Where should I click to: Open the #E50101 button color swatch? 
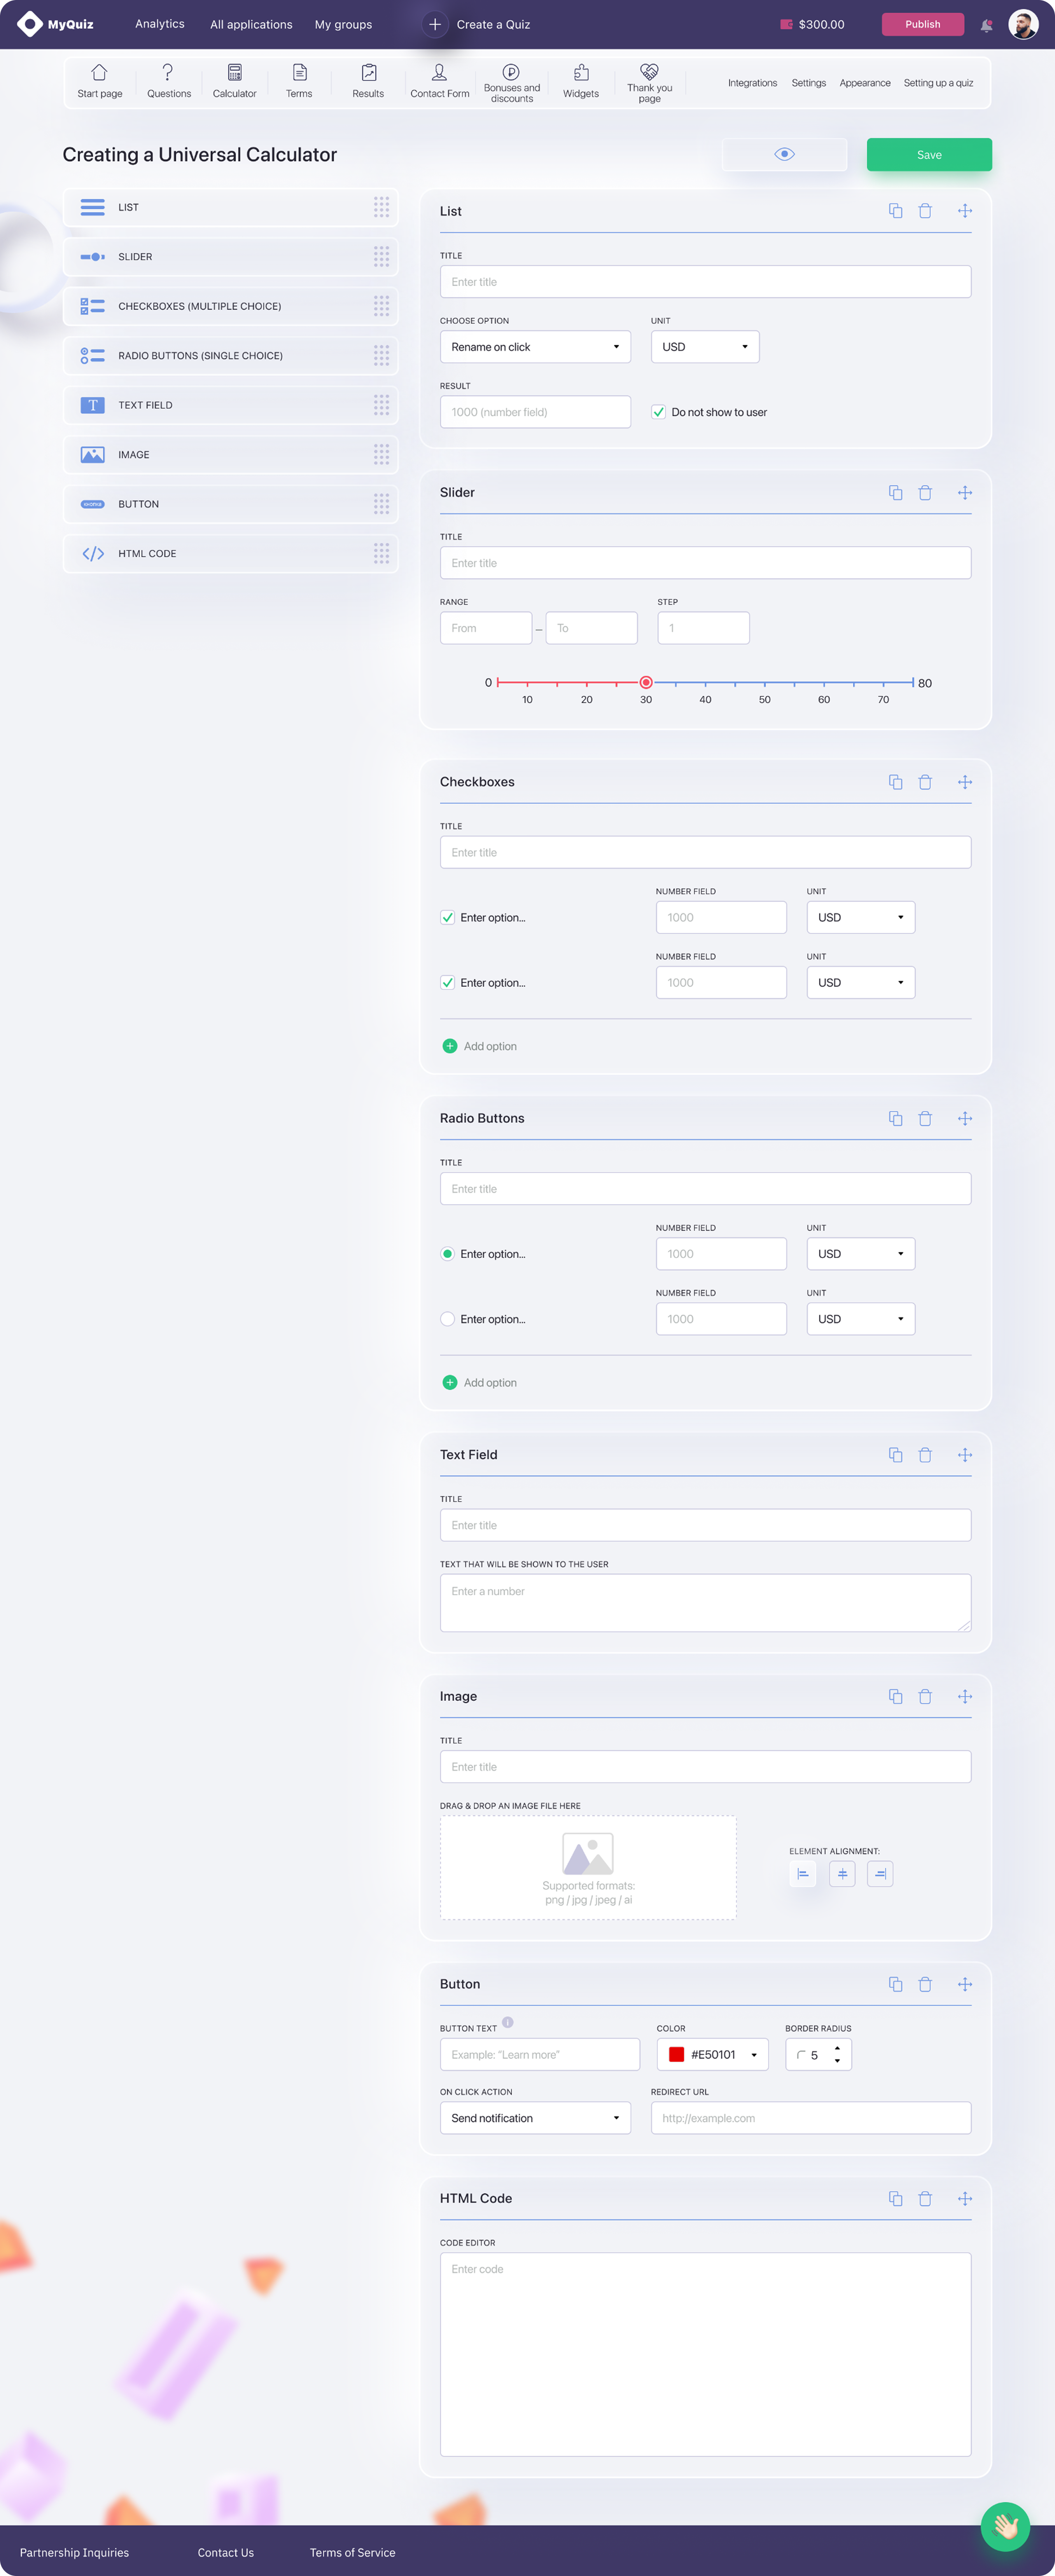coord(676,2054)
